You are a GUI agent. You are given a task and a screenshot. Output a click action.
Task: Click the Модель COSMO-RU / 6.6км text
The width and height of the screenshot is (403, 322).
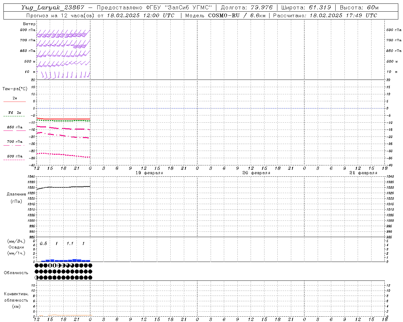pyautogui.click(x=225, y=15)
